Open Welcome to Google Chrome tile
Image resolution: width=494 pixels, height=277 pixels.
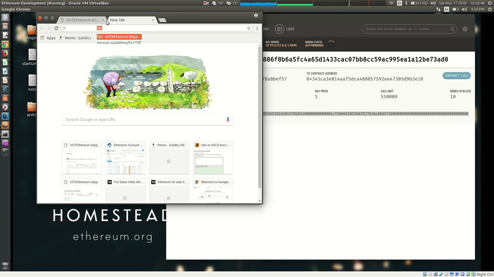click(x=213, y=190)
